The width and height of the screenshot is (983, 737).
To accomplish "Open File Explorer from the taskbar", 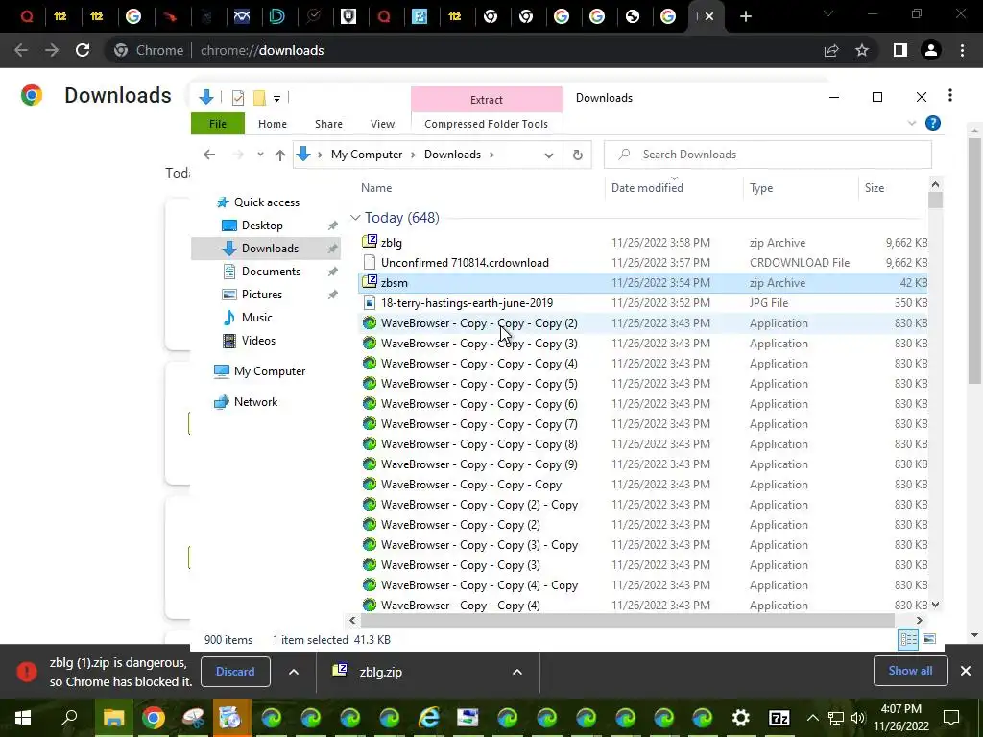I will 113,718.
